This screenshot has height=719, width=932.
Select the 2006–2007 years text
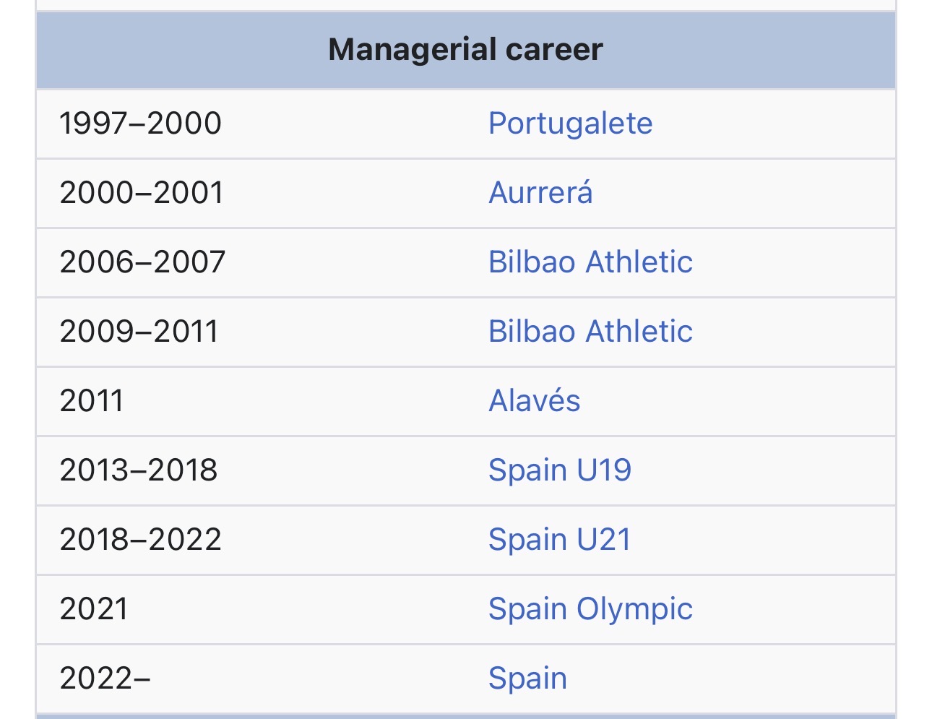click(x=142, y=262)
